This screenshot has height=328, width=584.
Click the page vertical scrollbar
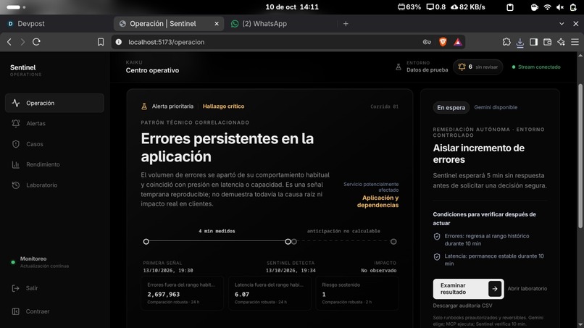coord(580,156)
